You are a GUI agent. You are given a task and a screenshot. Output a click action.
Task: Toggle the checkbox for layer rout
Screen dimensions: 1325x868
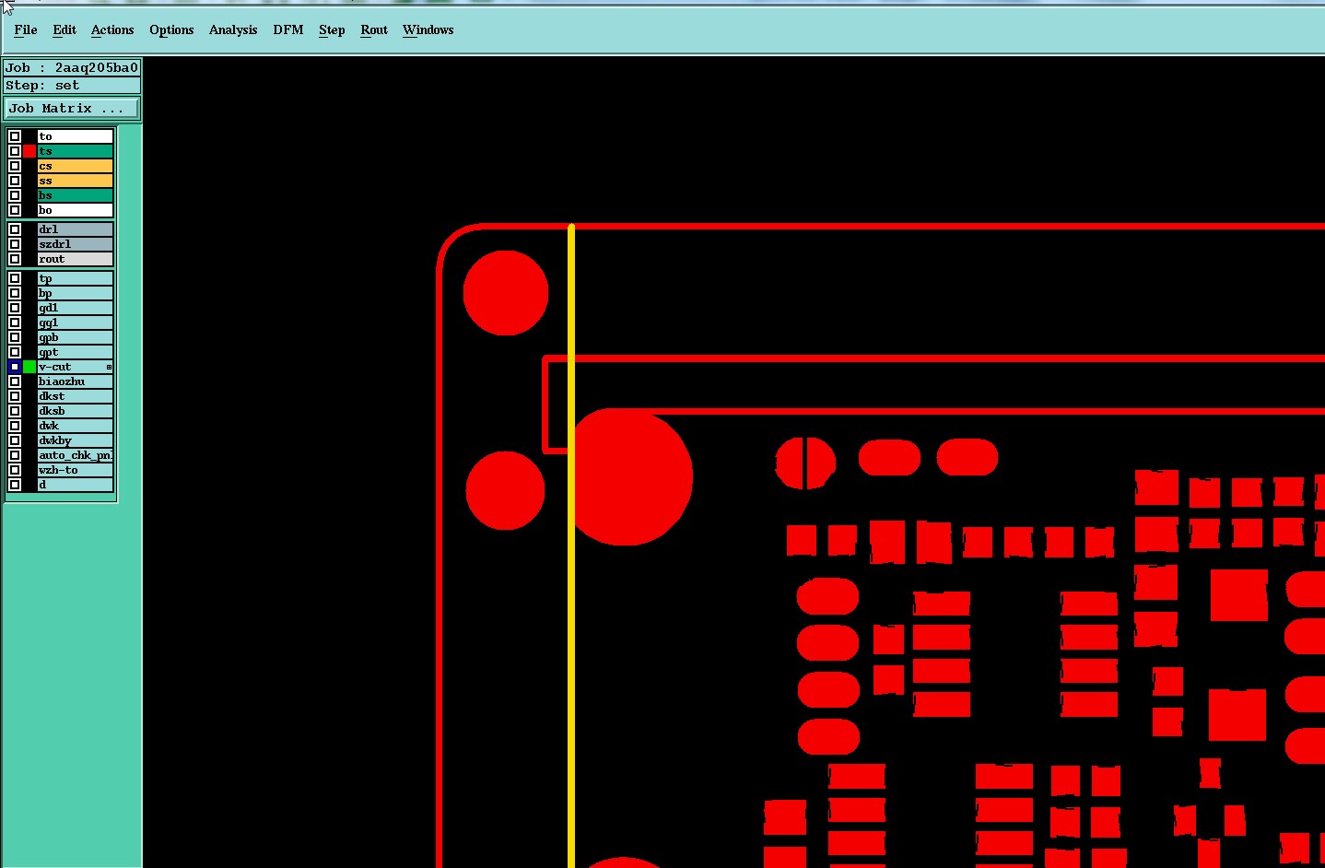click(x=15, y=259)
